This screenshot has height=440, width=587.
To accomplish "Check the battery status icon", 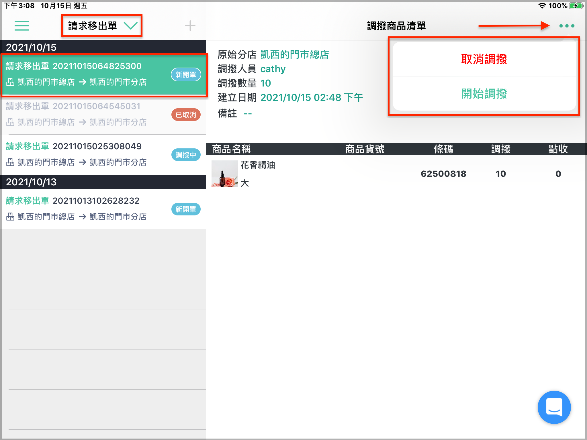I will point(576,6).
